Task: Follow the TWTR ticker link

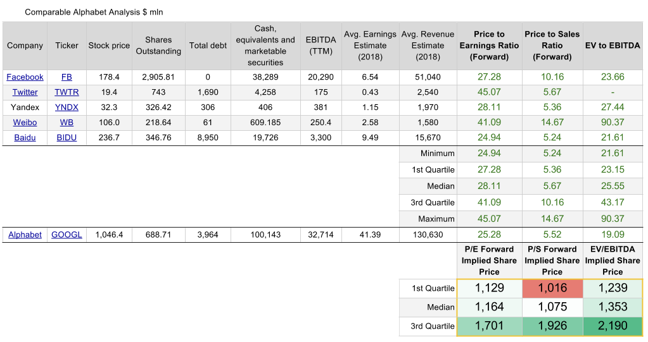Action: pyautogui.click(x=67, y=92)
